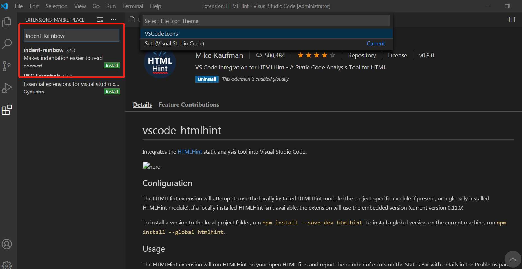Click the Usage heading
The width and height of the screenshot is (522, 269).
[154, 249]
